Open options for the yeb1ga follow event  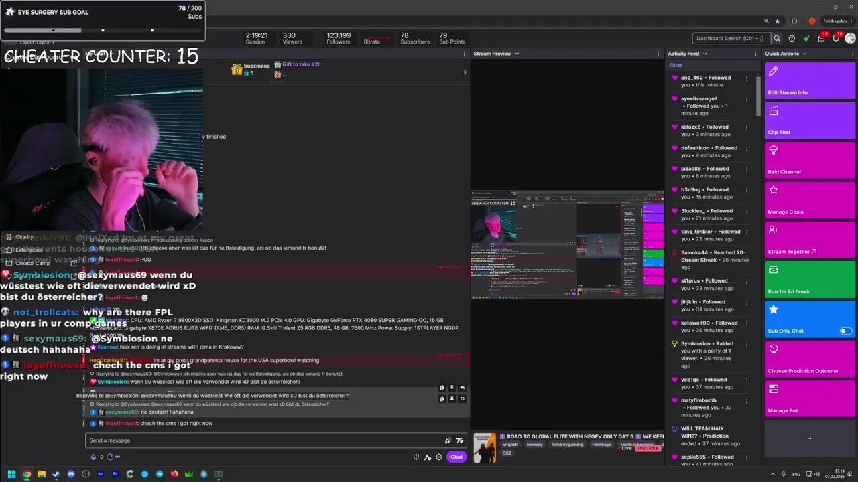coord(747,380)
